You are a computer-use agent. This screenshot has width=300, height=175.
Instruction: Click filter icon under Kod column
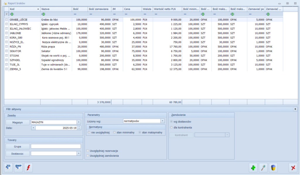12,14
